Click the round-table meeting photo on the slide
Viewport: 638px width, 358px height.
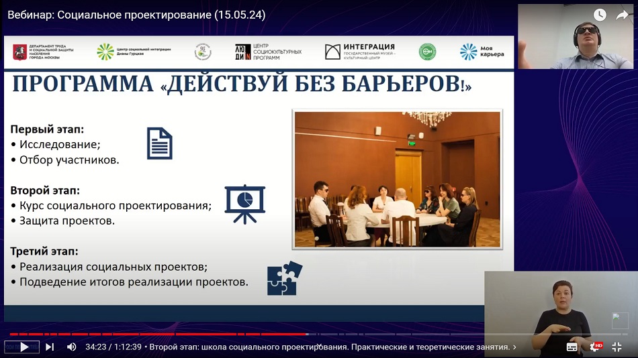pyautogui.click(x=398, y=179)
